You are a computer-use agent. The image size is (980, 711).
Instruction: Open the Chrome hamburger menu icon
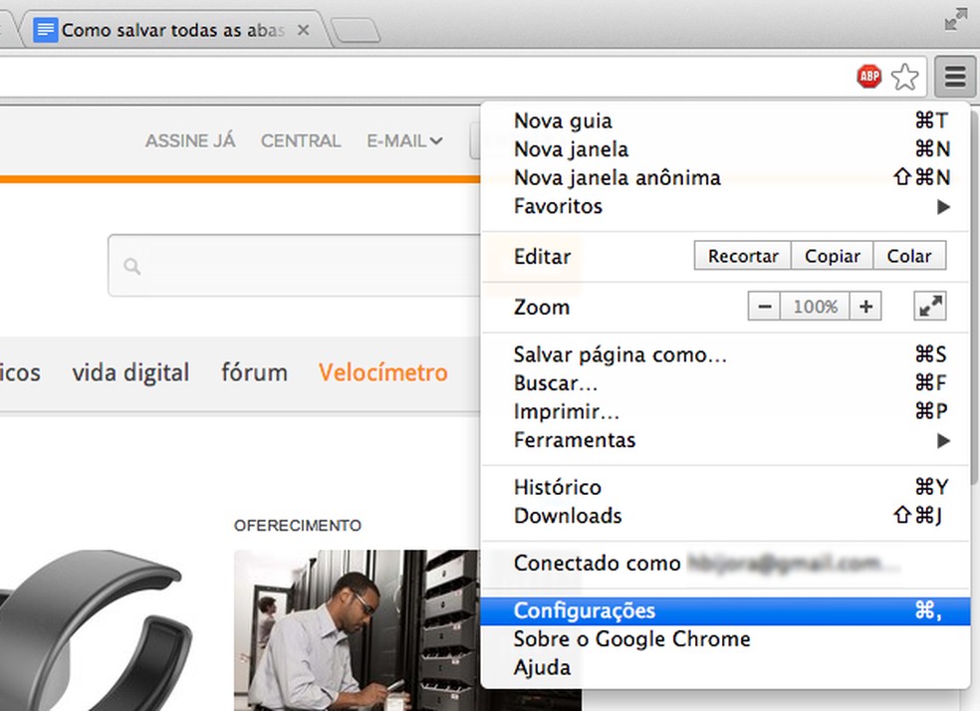point(953,75)
